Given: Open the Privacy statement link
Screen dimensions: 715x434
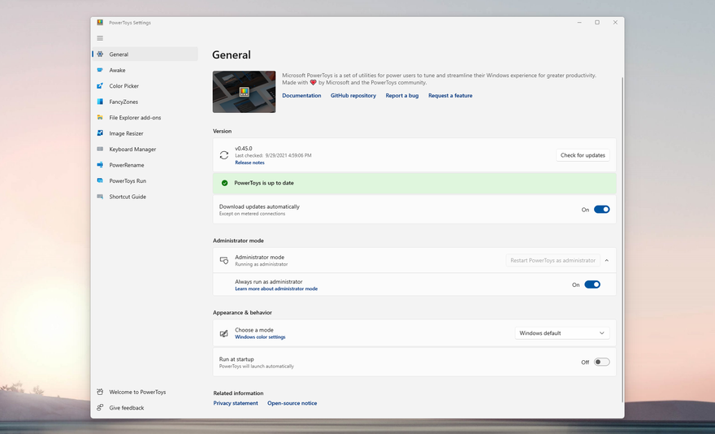Looking at the screenshot, I should [236, 403].
